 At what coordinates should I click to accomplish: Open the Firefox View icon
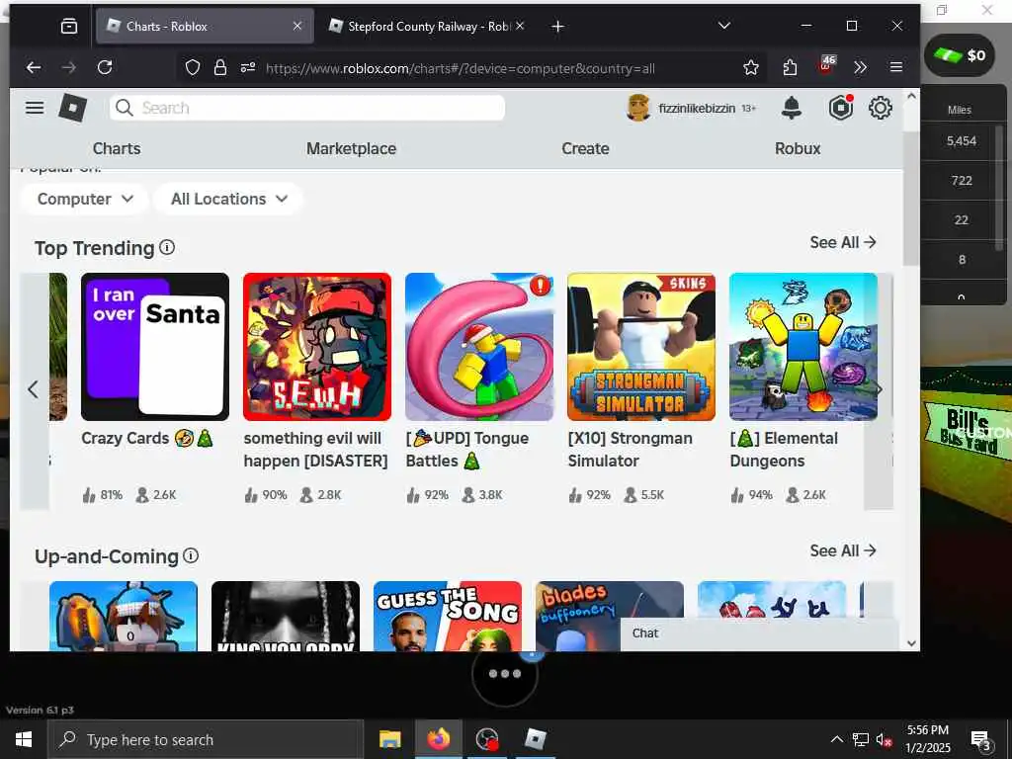click(69, 26)
